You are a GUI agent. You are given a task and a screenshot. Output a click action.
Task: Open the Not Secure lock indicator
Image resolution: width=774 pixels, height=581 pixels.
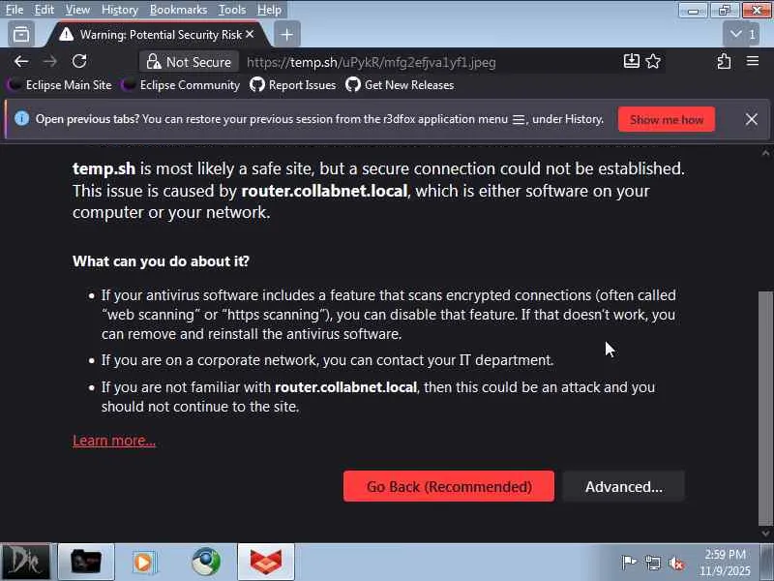pyautogui.click(x=189, y=62)
